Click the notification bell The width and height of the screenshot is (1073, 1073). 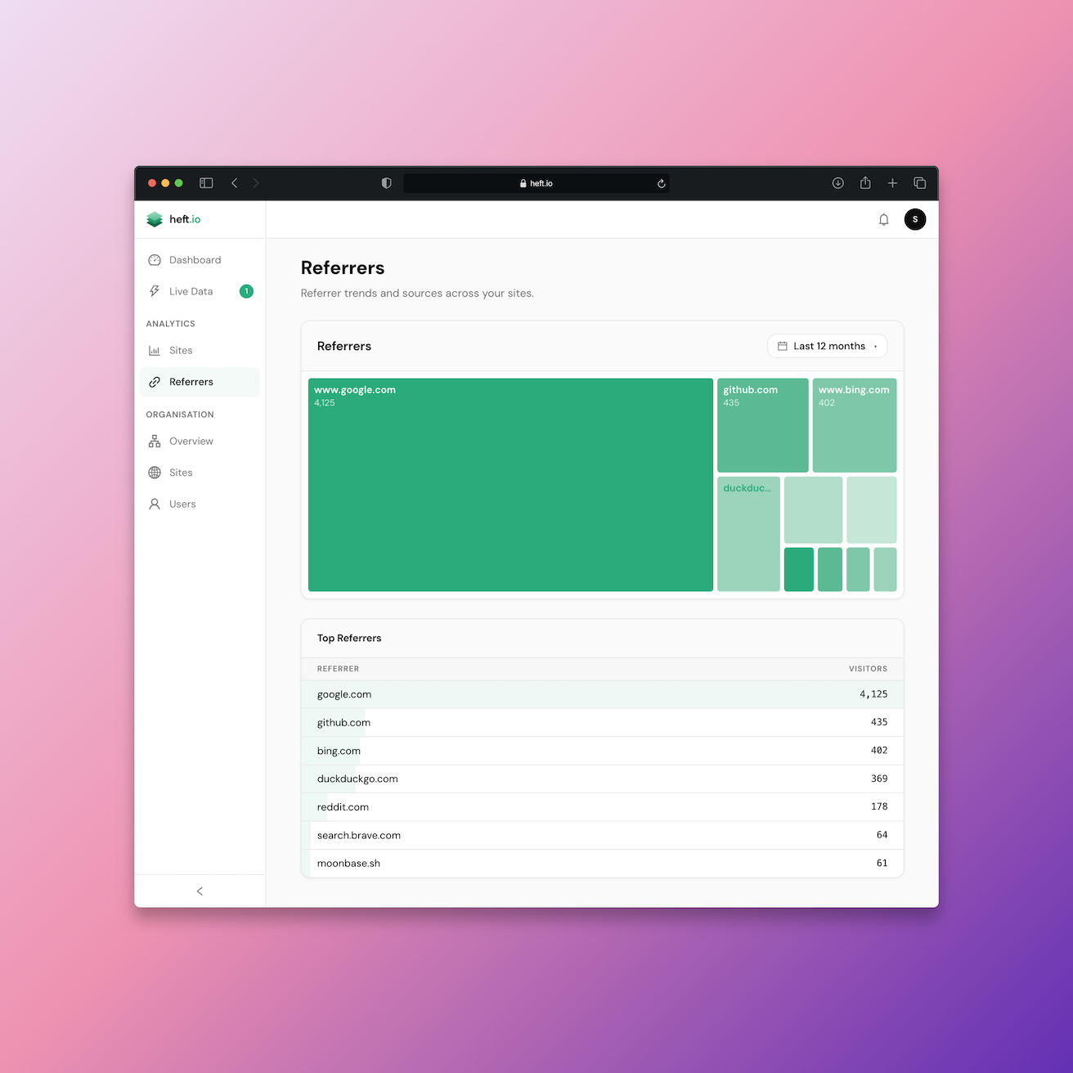883,219
